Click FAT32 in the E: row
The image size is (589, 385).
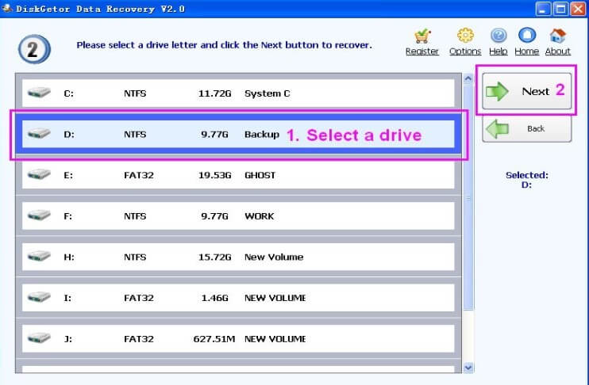(x=139, y=175)
